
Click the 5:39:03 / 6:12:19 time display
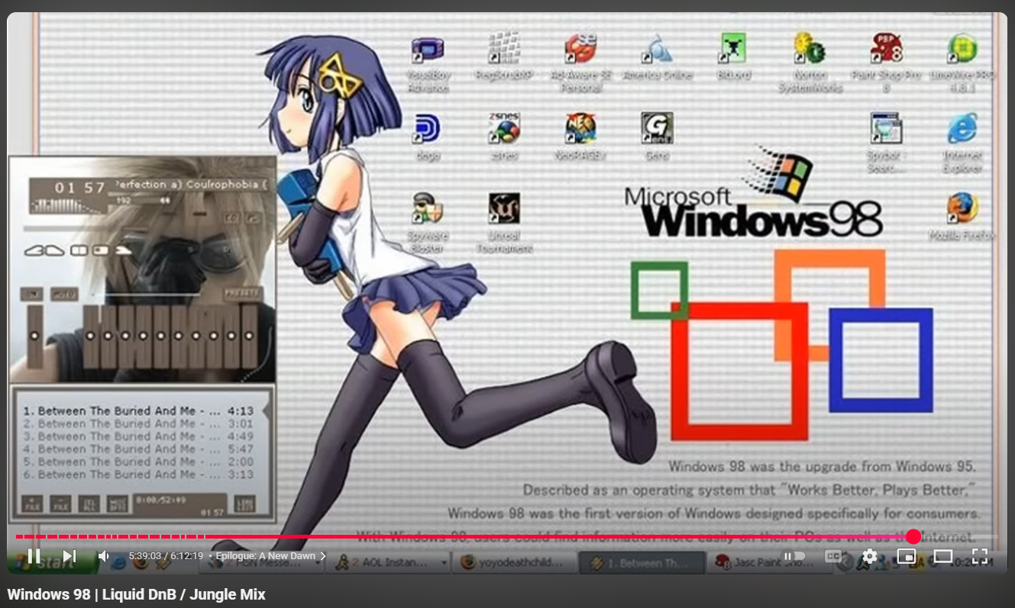coord(166,556)
